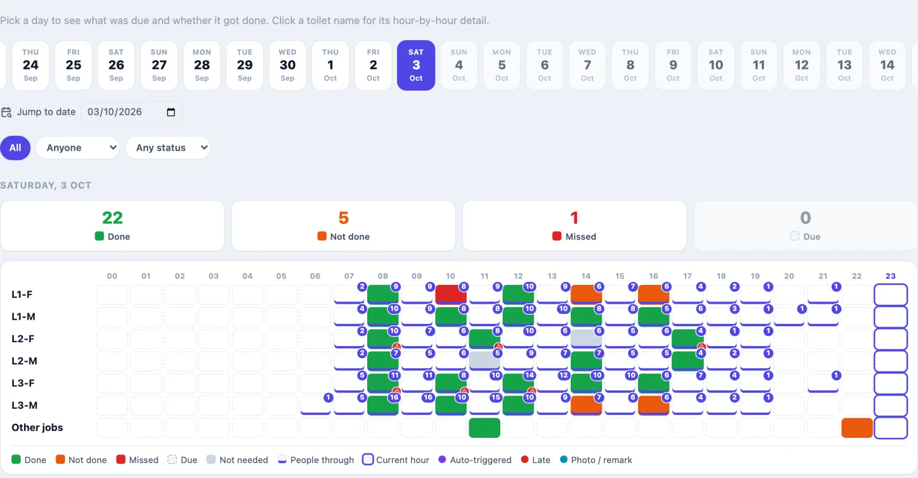This screenshot has width=918, height=478.
Task: Click the green Done legend swatch
Action: pos(16,460)
